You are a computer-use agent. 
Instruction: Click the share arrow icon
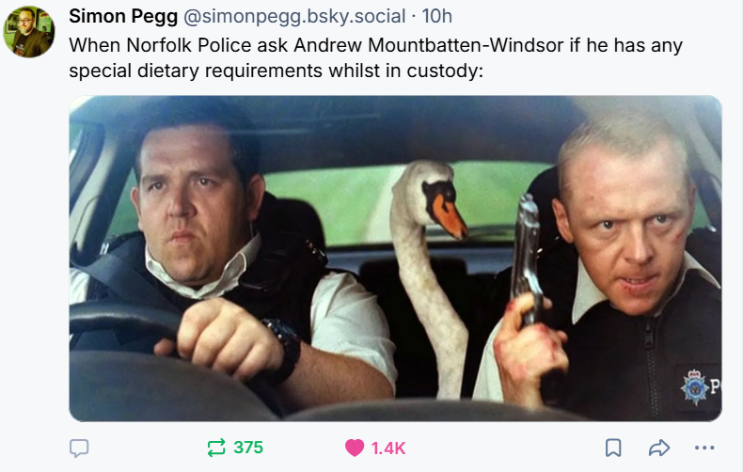pyautogui.click(x=659, y=448)
